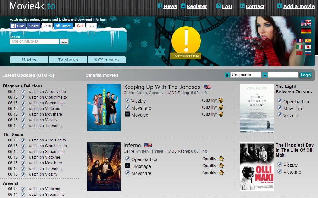Select the French flag language icon
This screenshot has width=318, height=198.
(299, 41)
